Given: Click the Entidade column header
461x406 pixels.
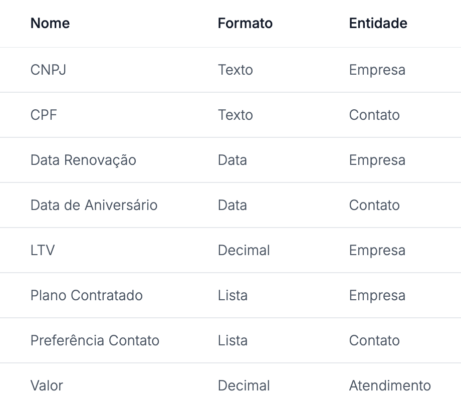Looking at the screenshot, I should [x=378, y=23].
